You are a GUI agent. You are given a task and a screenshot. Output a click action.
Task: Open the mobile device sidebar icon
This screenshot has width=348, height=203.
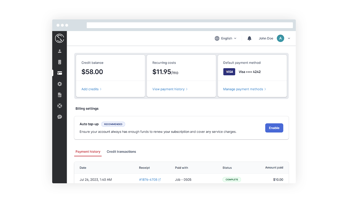(59, 62)
